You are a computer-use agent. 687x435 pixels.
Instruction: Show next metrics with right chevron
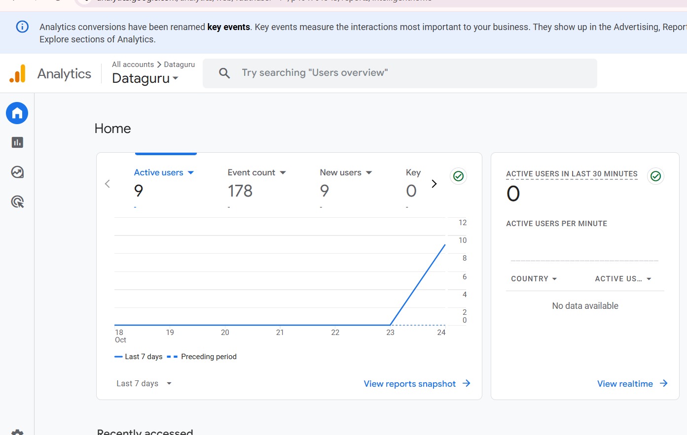[x=434, y=184]
